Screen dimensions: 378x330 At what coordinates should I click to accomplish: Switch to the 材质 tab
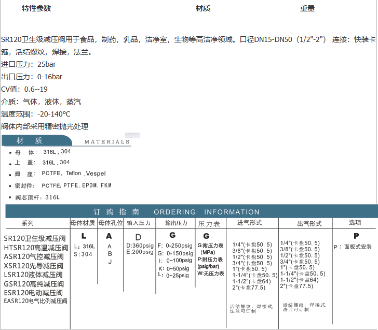coord(203,8)
